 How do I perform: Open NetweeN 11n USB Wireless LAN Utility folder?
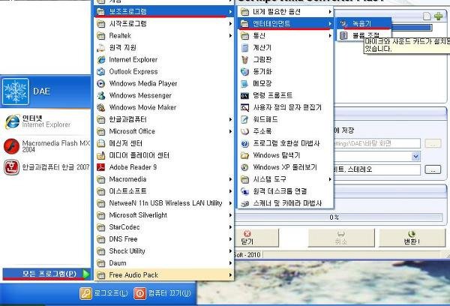164,203
